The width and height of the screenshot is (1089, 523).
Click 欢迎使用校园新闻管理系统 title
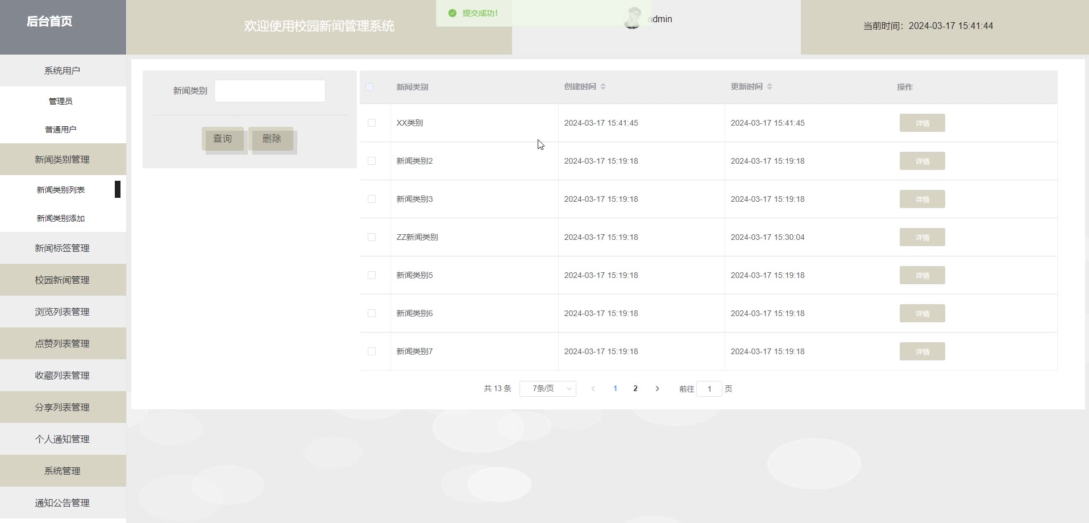click(x=319, y=26)
